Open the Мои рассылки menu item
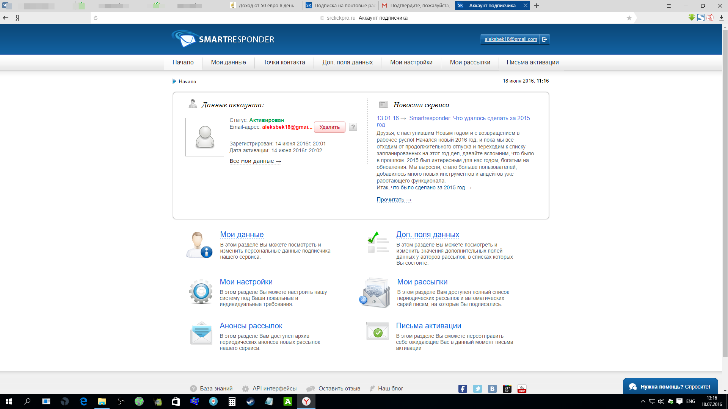Screen dimensions: 728x409 pyautogui.click(x=470, y=62)
